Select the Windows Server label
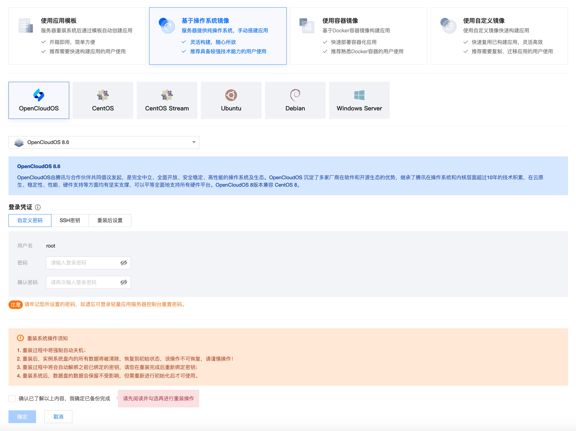This screenshot has height=431, width=576. 359,108
